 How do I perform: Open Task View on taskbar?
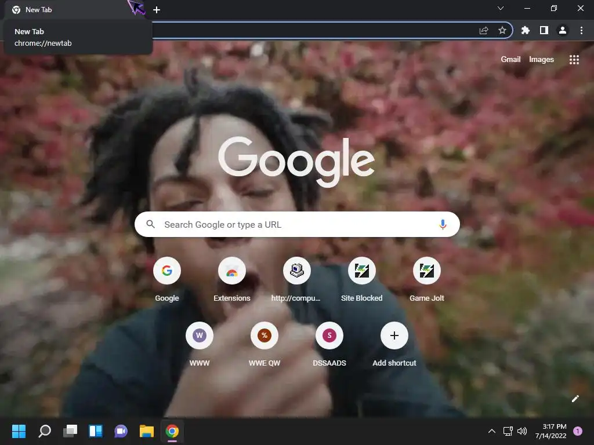pyautogui.click(x=70, y=431)
